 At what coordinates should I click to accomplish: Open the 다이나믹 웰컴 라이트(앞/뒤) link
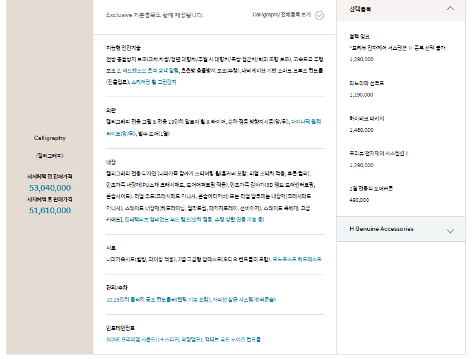point(213,127)
